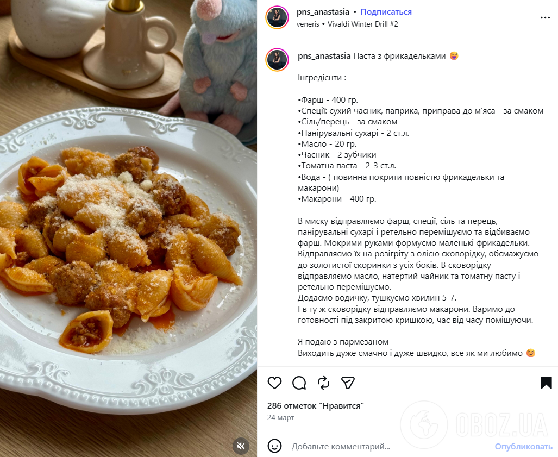The width and height of the screenshot is (558, 457).
Task: Open the header profile avatar story
Action: [x=277, y=17]
